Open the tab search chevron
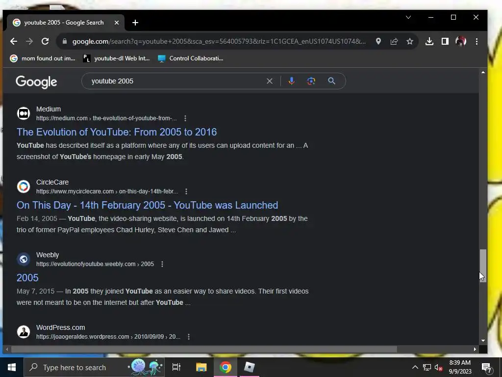The height and width of the screenshot is (377, 502). [x=408, y=17]
